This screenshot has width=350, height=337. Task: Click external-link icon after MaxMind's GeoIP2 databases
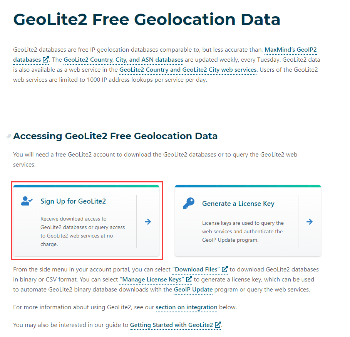[46, 60]
